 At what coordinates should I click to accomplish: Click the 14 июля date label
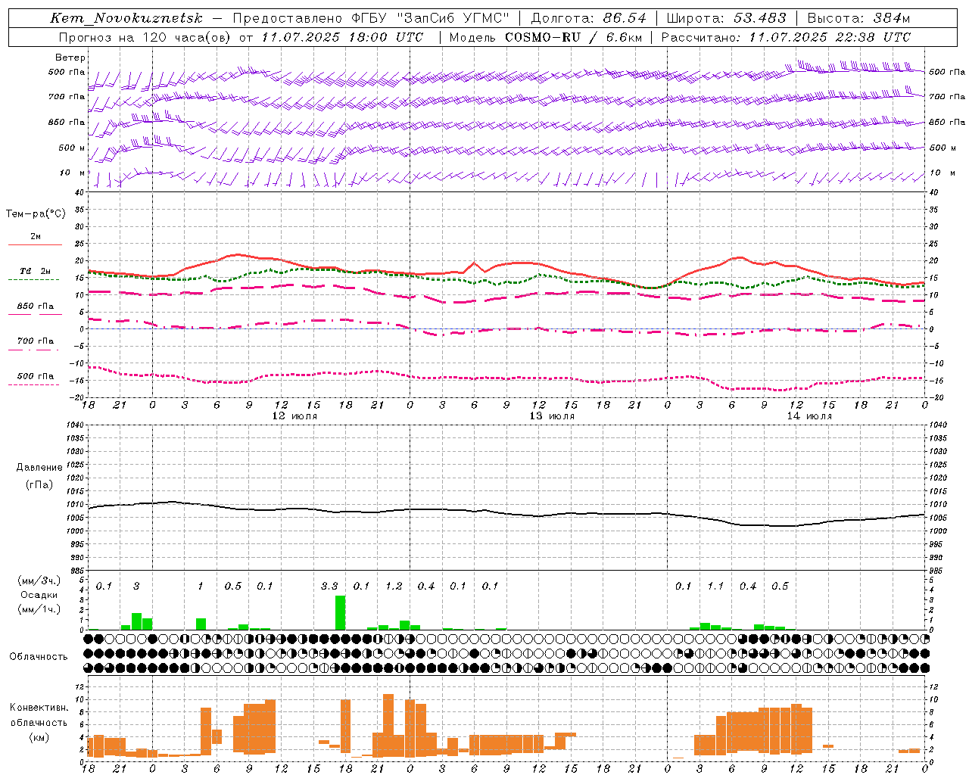point(809,416)
